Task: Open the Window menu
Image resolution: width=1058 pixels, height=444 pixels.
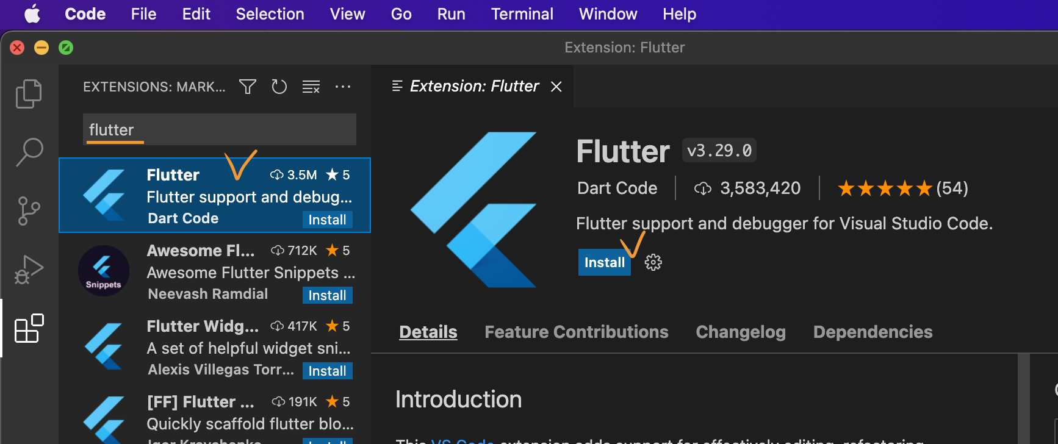Action: pos(608,14)
